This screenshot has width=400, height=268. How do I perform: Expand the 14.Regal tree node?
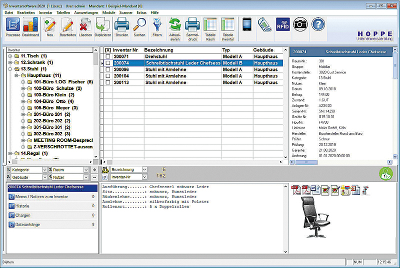point(10,153)
